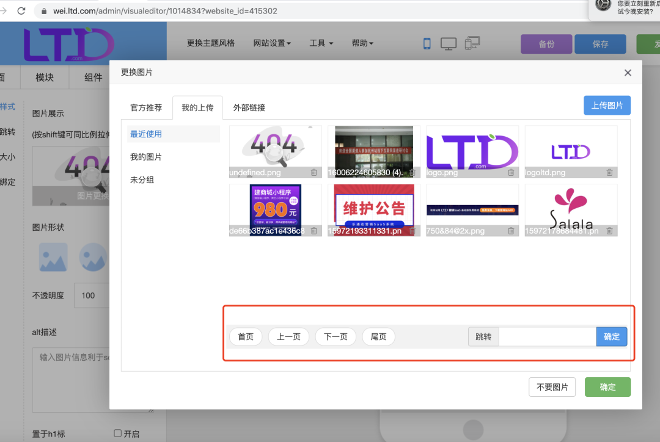Screen dimensions: 660x442
Task: Switch to 官方推荐 tab
Action: coord(146,107)
